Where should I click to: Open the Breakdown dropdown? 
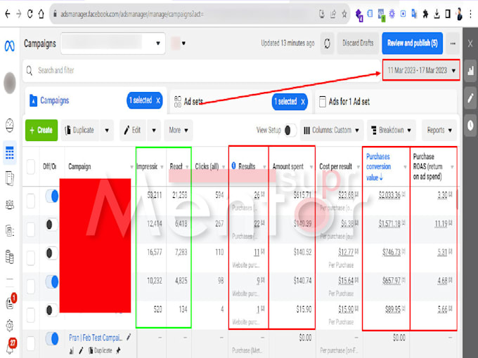392,131
